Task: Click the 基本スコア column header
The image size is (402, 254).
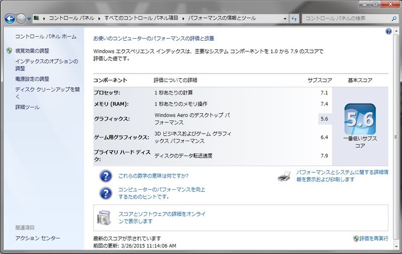Action: [360, 80]
